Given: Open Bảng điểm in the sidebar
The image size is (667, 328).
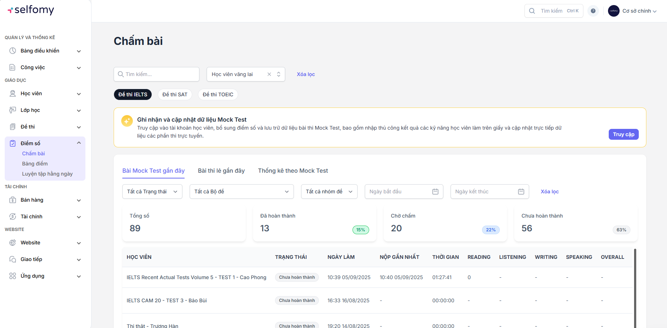Looking at the screenshot, I should coord(35,164).
